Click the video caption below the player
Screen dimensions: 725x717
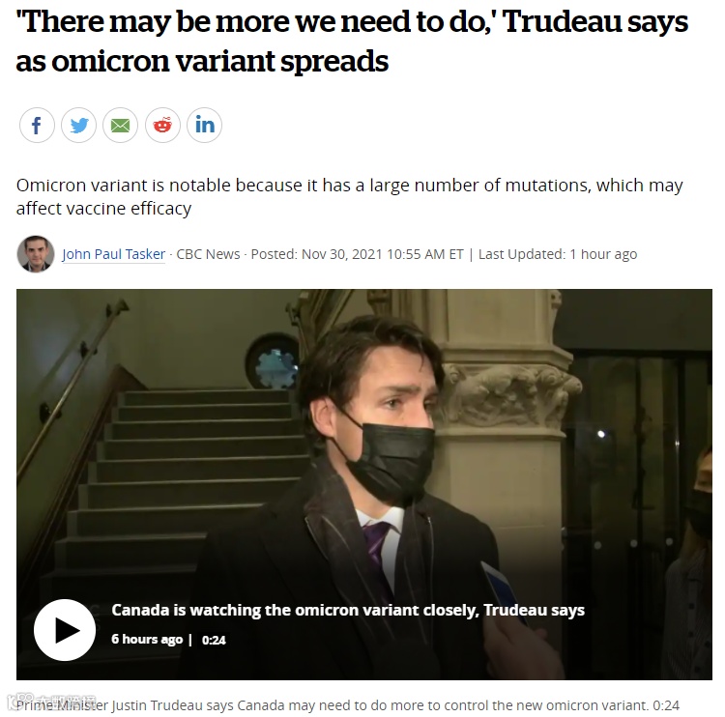[348, 705]
